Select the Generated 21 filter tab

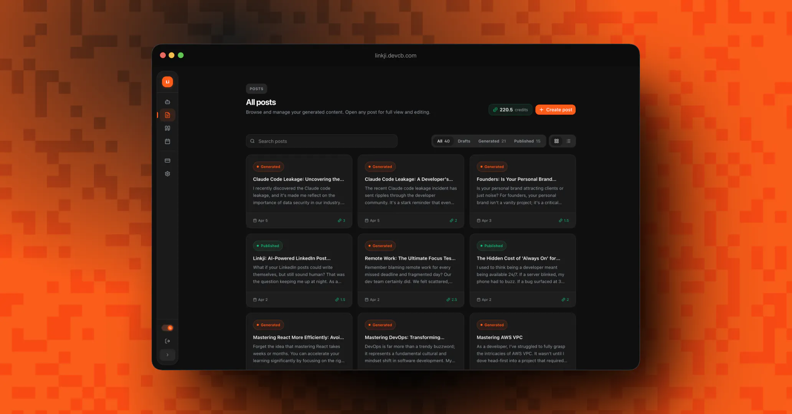492,141
